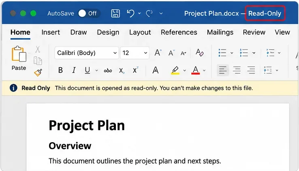Click the Project Plan.docx title text
Screen dimensions: 299x171
point(211,13)
